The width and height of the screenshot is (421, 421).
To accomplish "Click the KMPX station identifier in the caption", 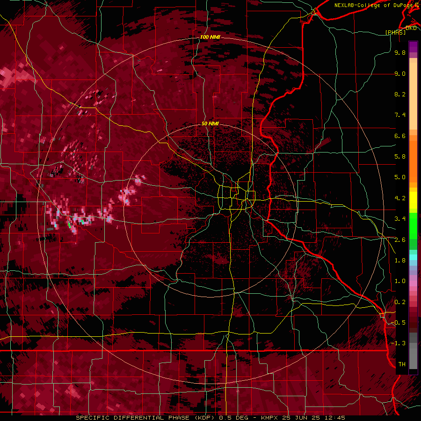I will coord(269,418).
